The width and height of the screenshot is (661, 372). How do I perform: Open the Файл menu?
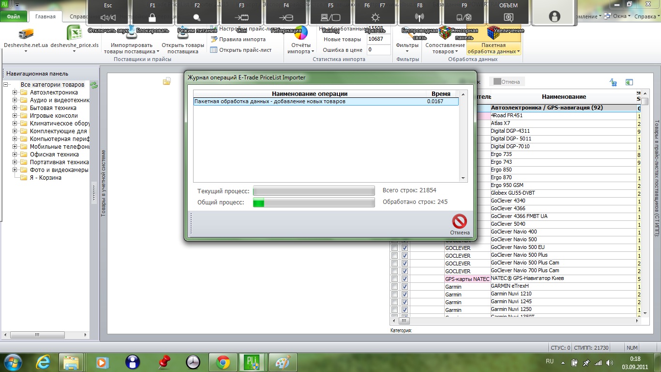pyautogui.click(x=14, y=16)
